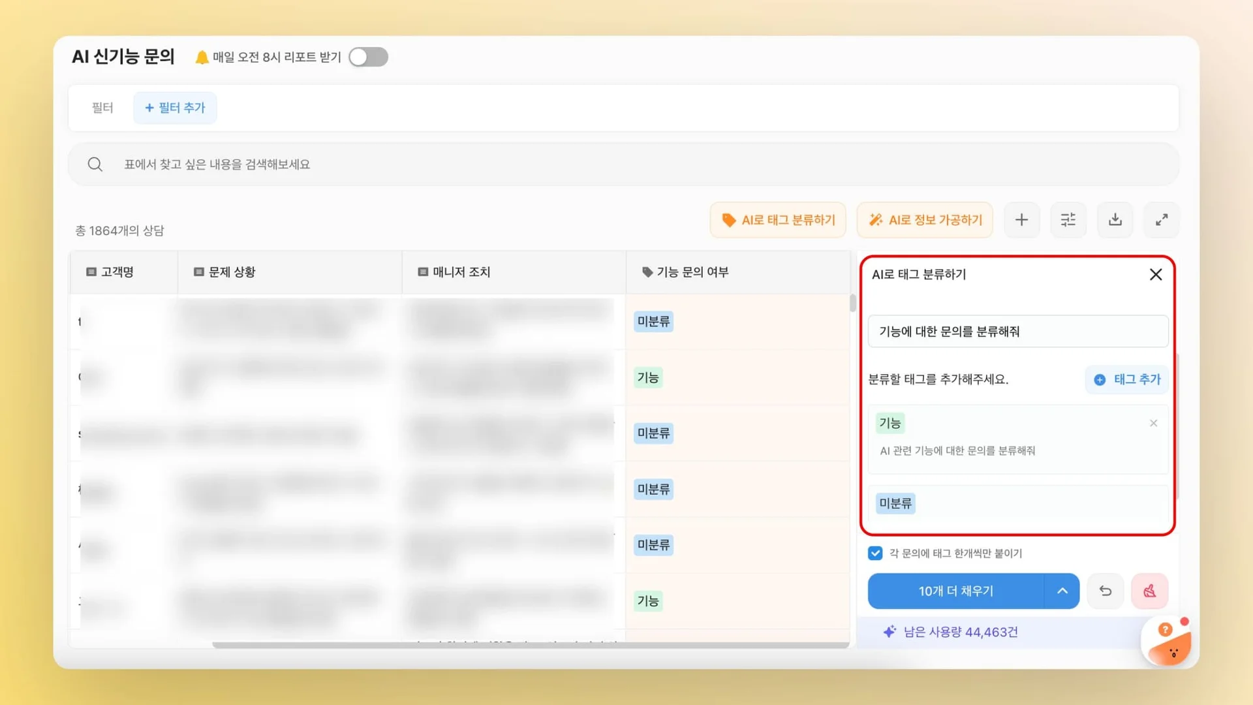Click the + 필터 추가 button
The height and width of the screenshot is (705, 1253).
pos(175,108)
